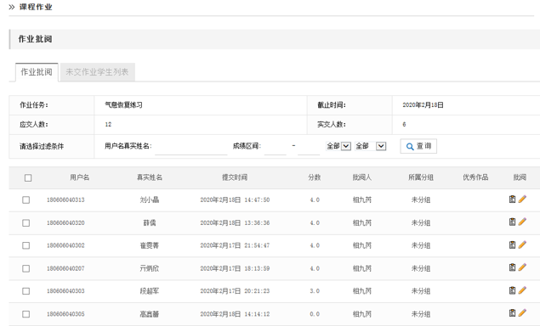The width and height of the screenshot is (540, 326).
Task: Click the 课程作业 breadcrumb text
Action: [x=36, y=7]
